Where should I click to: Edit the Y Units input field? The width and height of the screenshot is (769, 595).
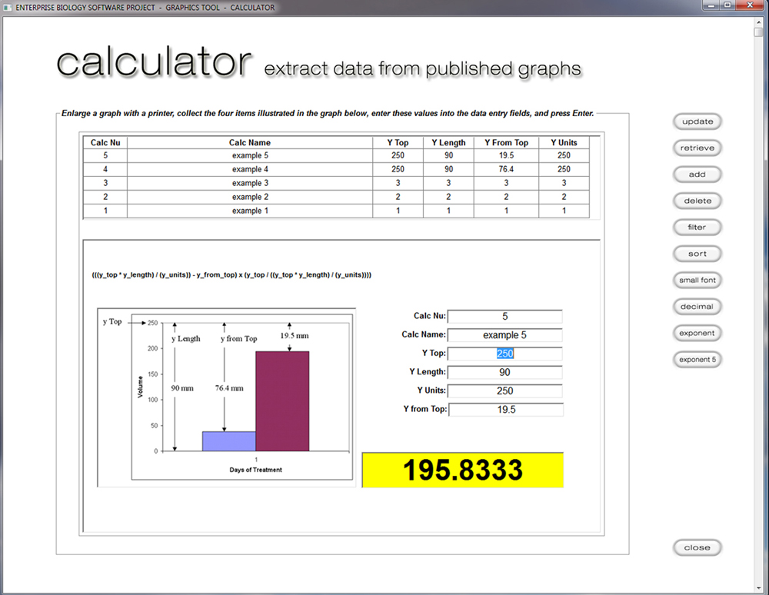coord(504,391)
